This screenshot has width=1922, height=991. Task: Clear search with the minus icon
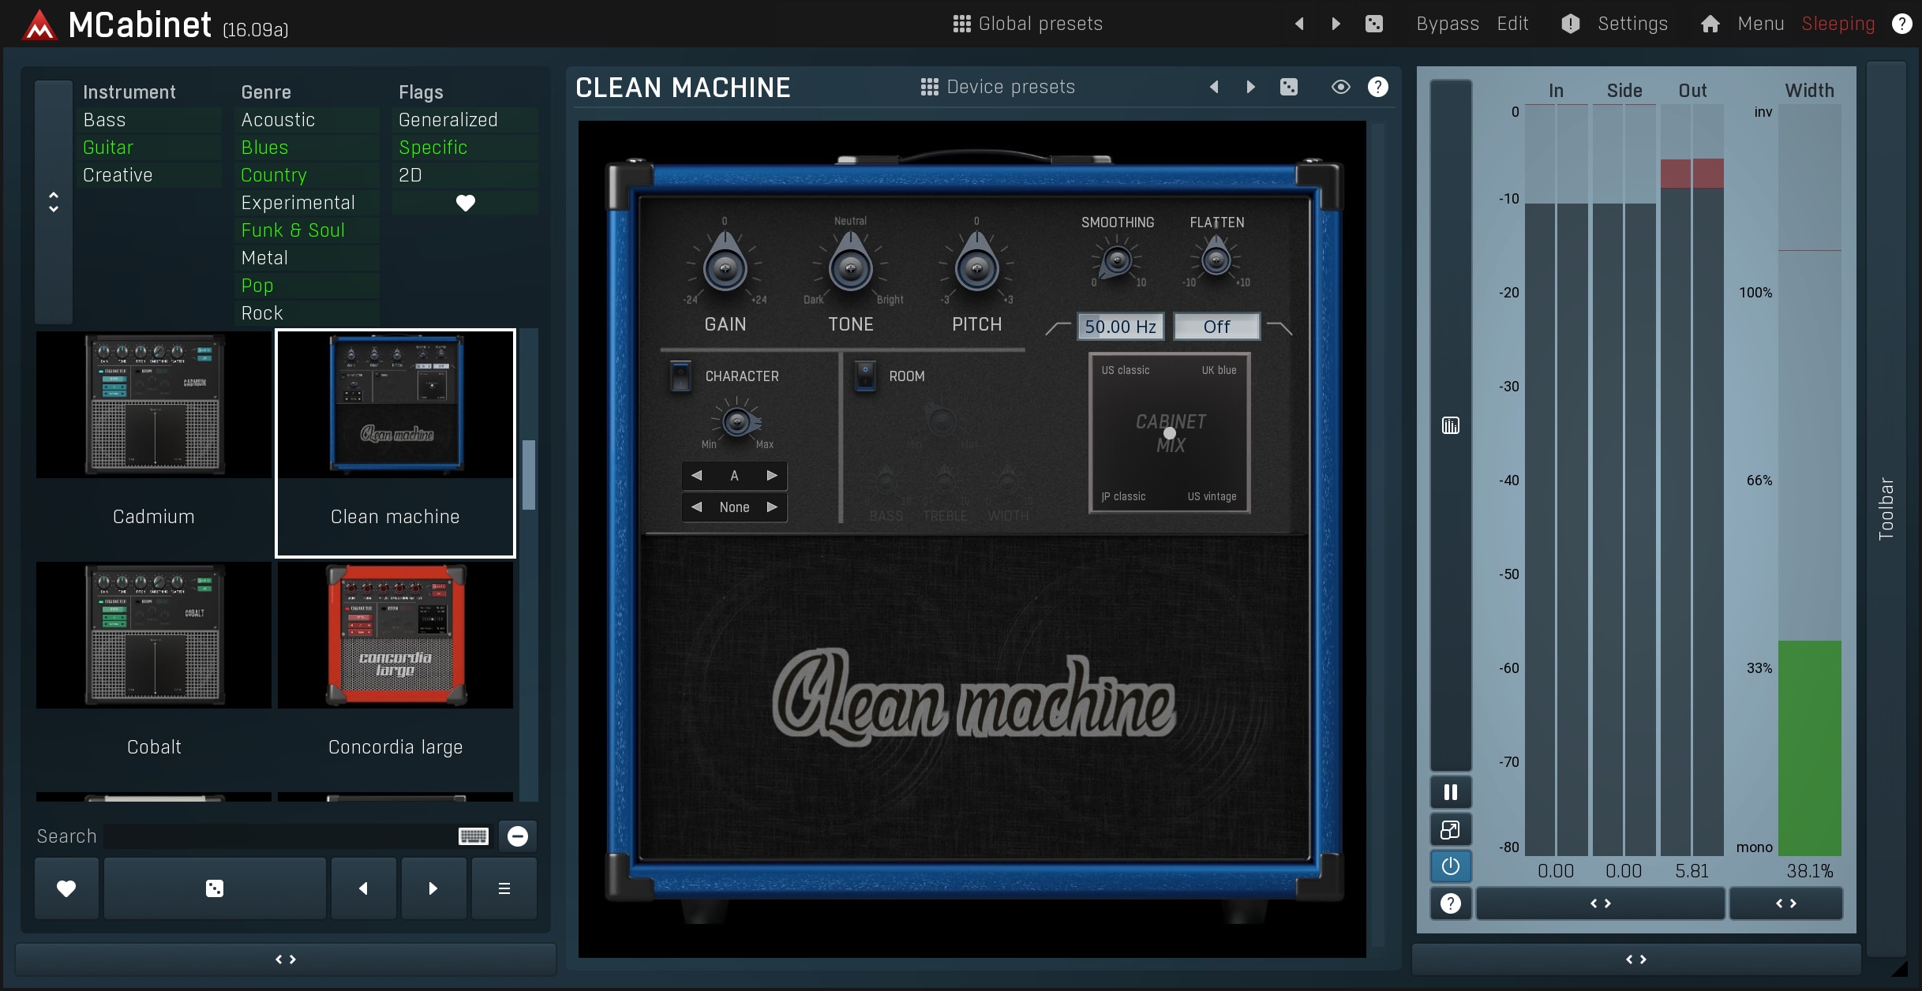click(x=518, y=836)
